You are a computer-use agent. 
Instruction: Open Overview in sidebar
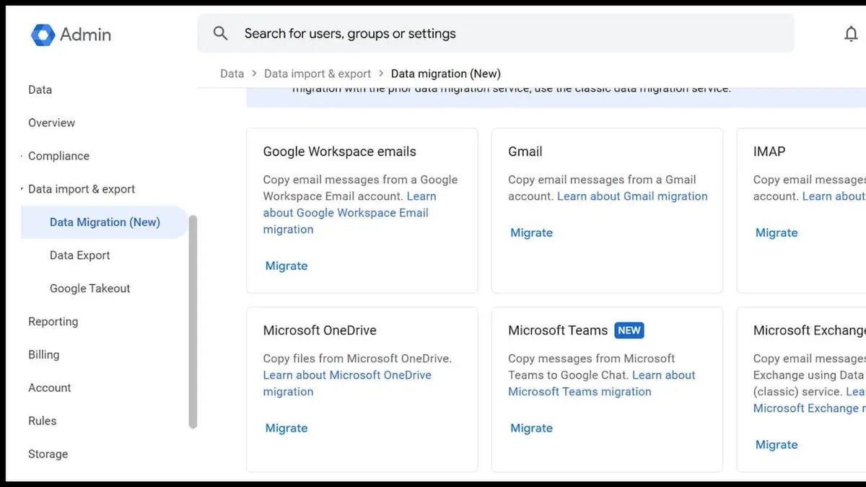[x=51, y=123]
